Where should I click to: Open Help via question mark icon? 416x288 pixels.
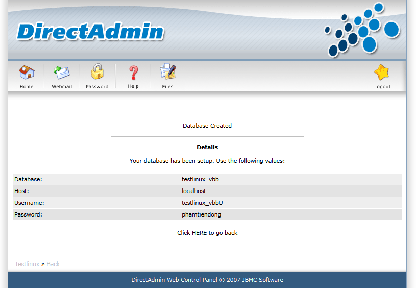[x=133, y=73]
